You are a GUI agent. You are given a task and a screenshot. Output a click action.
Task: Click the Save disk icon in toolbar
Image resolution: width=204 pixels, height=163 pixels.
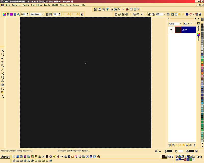point(123,15)
